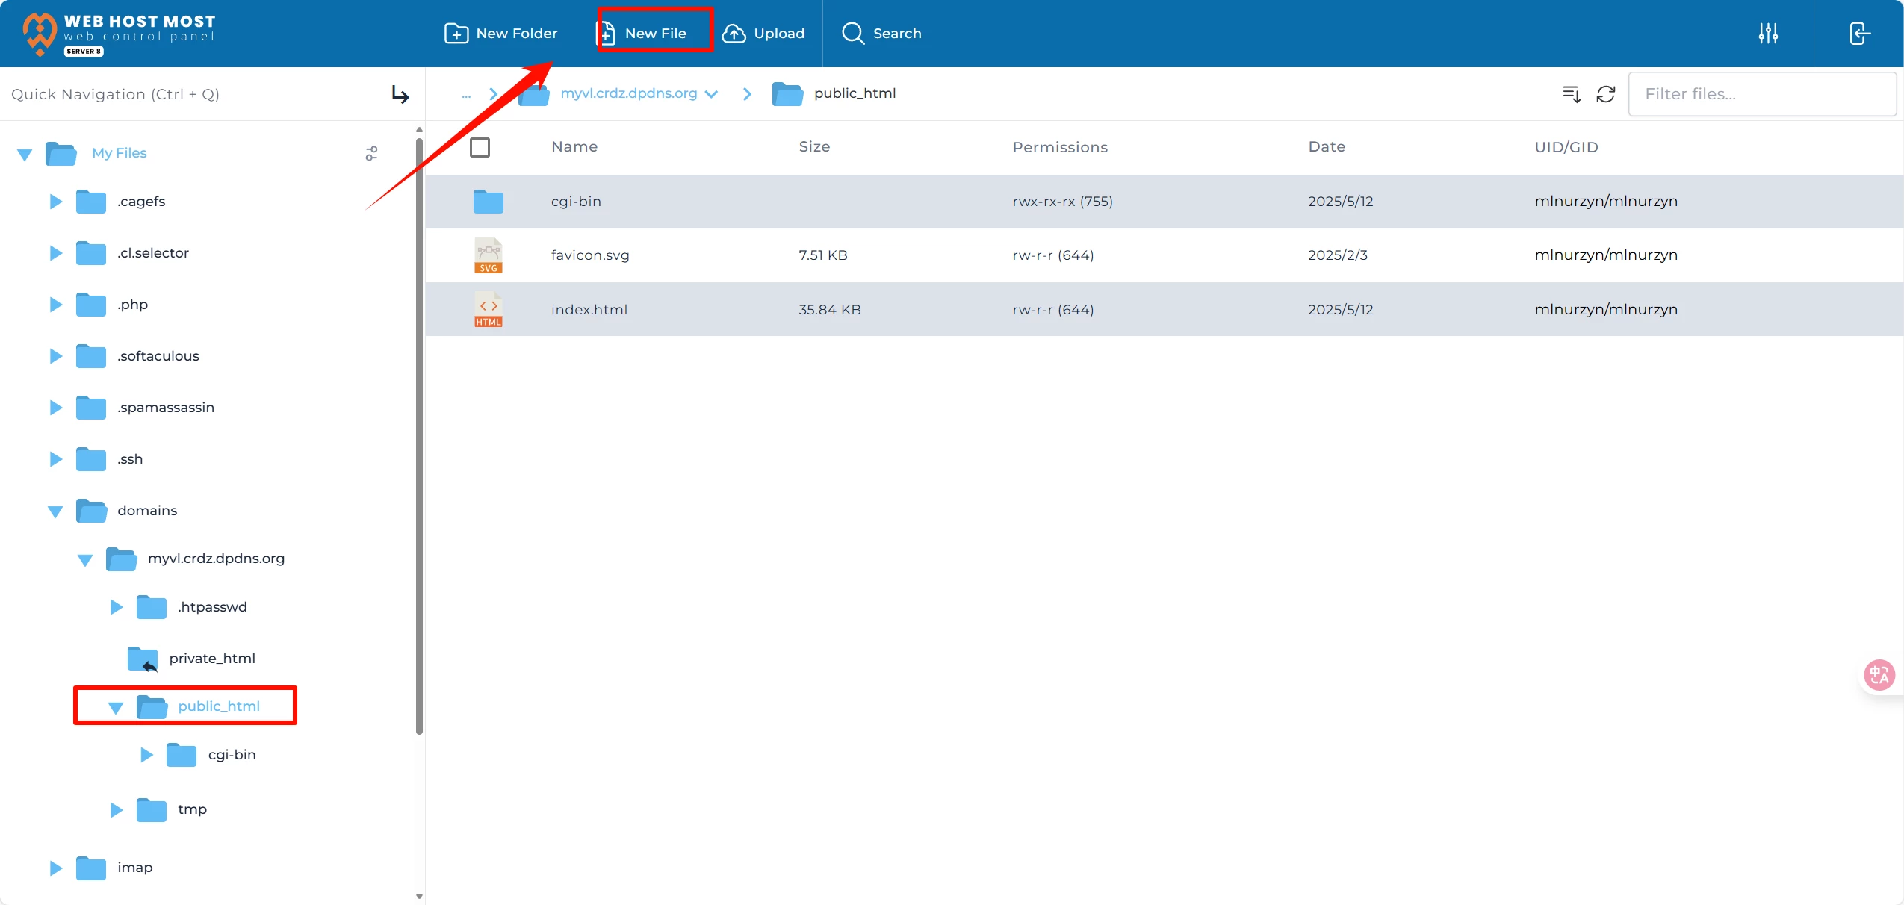
Task: Sort files by the Name column header
Action: point(574,147)
